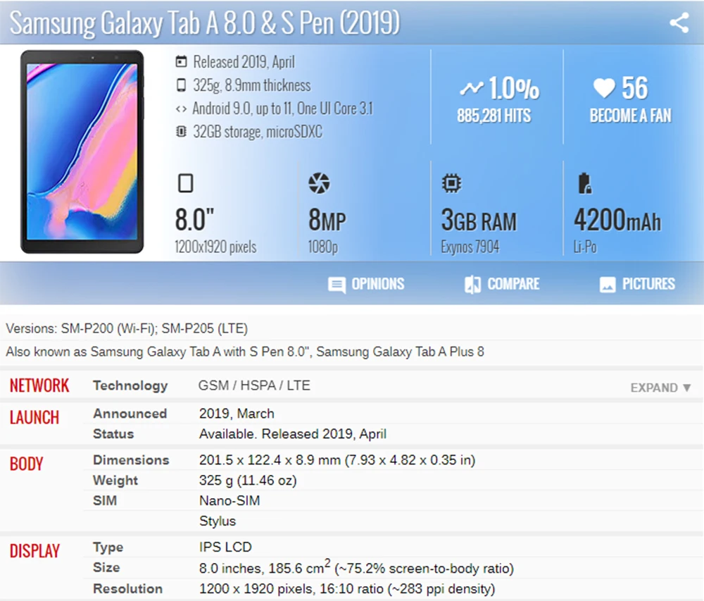
Task: Click the 4200mAh battery highlight
Action: pos(617,220)
